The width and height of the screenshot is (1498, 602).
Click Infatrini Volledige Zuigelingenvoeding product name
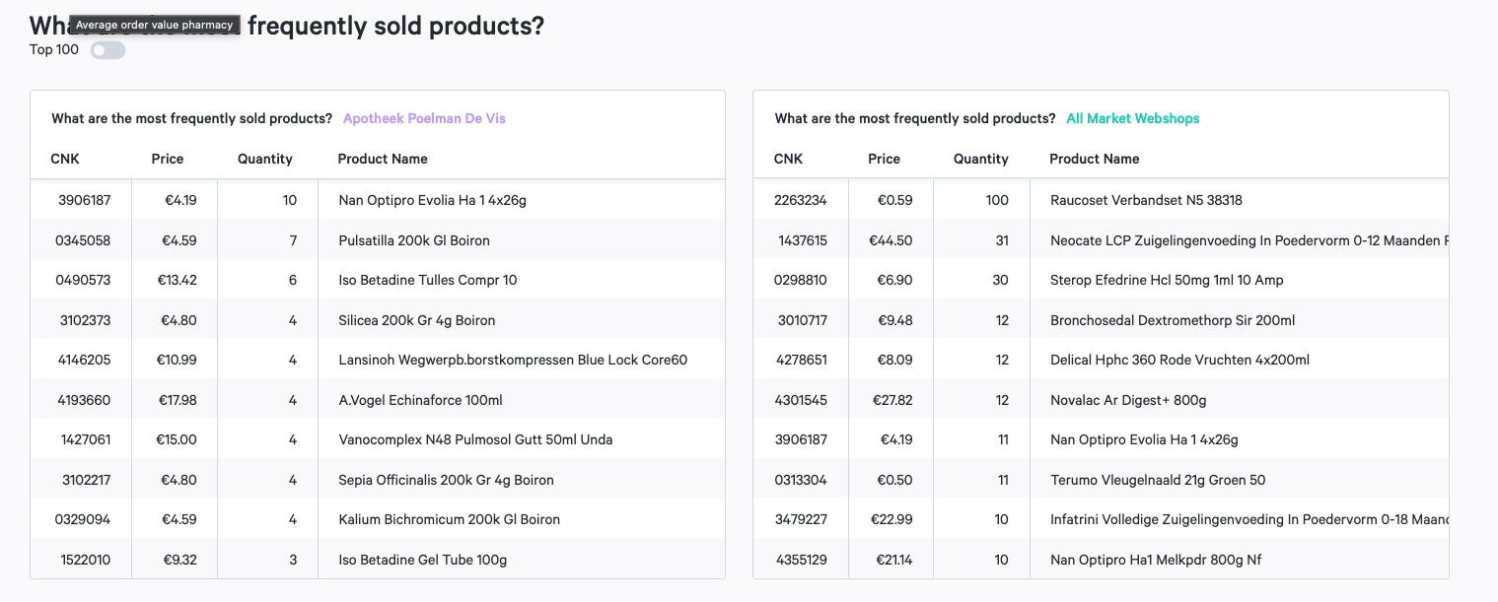point(1248,519)
